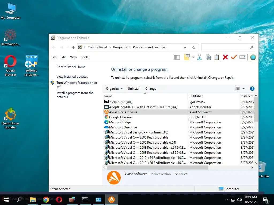This screenshot has height=205, width=274.
Task: Click the horizontal scrollbar right arrow
Action: click(x=252, y=167)
